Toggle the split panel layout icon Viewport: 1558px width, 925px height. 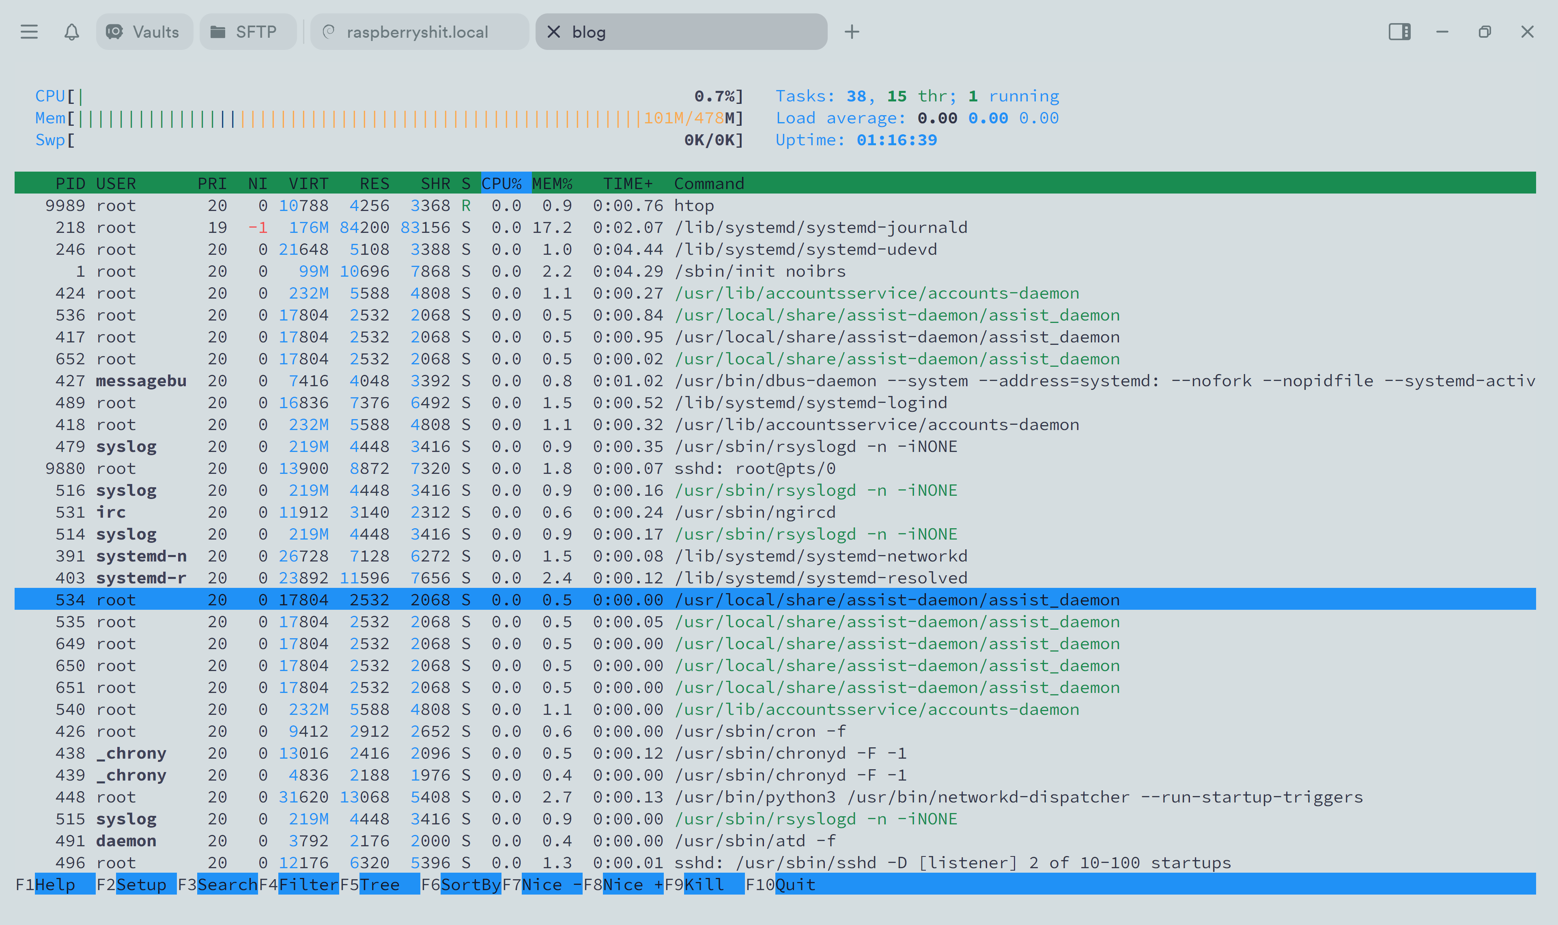[1400, 31]
